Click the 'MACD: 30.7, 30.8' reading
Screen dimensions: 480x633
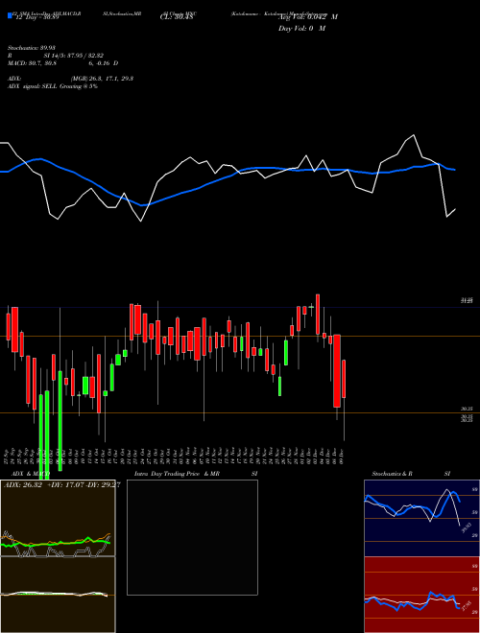32,63
